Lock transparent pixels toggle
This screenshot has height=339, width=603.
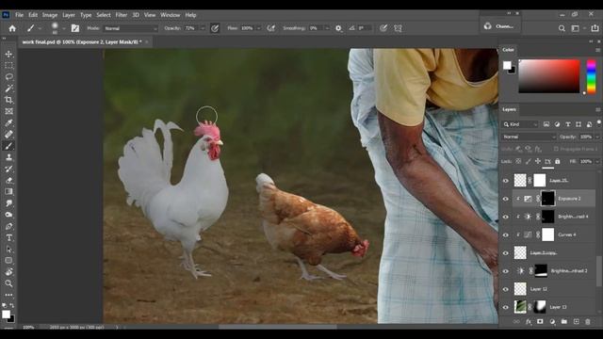(x=518, y=161)
